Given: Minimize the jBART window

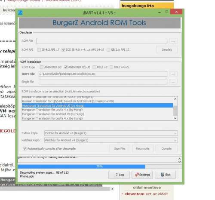Looking at the screenshot, I should (160, 12).
